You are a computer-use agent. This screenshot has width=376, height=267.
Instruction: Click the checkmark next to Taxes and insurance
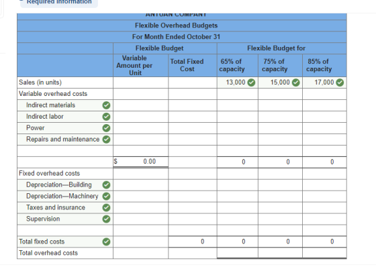pyautogui.click(x=107, y=207)
